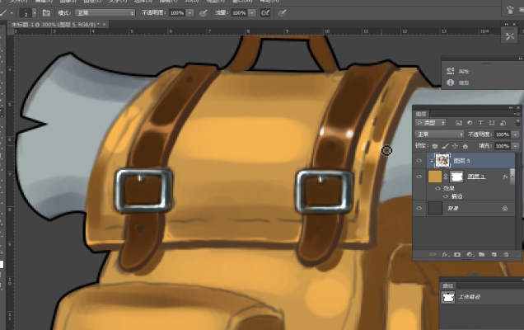524x330 pixels.
Task: Click the orange fill color thumbnail of 图层 1
Action: 435,177
